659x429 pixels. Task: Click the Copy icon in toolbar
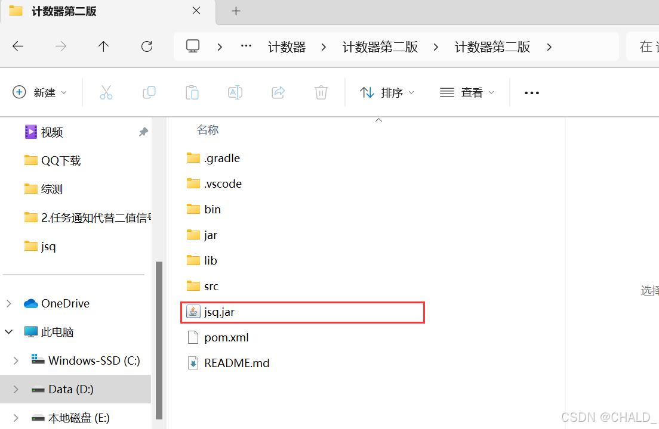(x=149, y=92)
